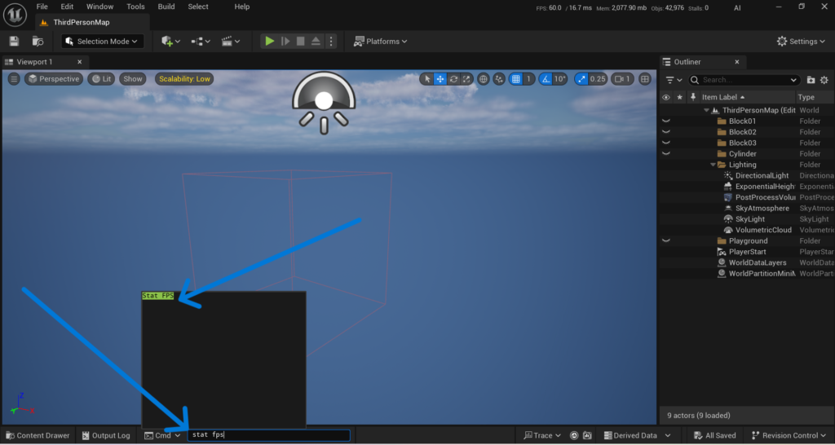Toggle grid snapping in viewport

click(515, 79)
